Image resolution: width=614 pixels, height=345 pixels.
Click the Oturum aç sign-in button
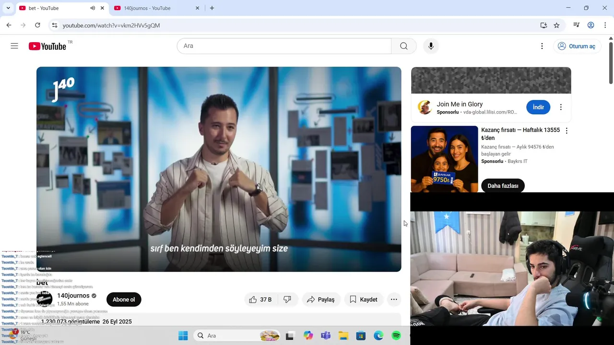pos(577,46)
